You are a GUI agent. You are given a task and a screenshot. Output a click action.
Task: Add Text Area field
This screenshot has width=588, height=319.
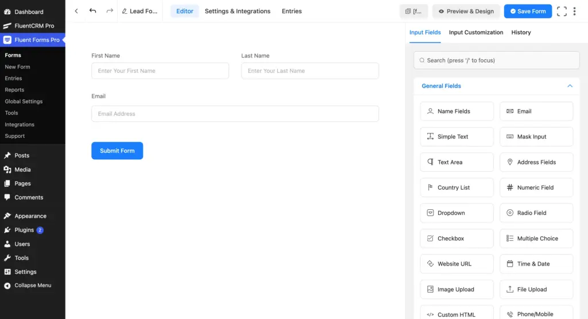(x=457, y=162)
